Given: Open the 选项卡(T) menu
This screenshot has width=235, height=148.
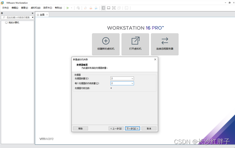Looking at the screenshot, I should pyautogui.click(x=48, y=8).
